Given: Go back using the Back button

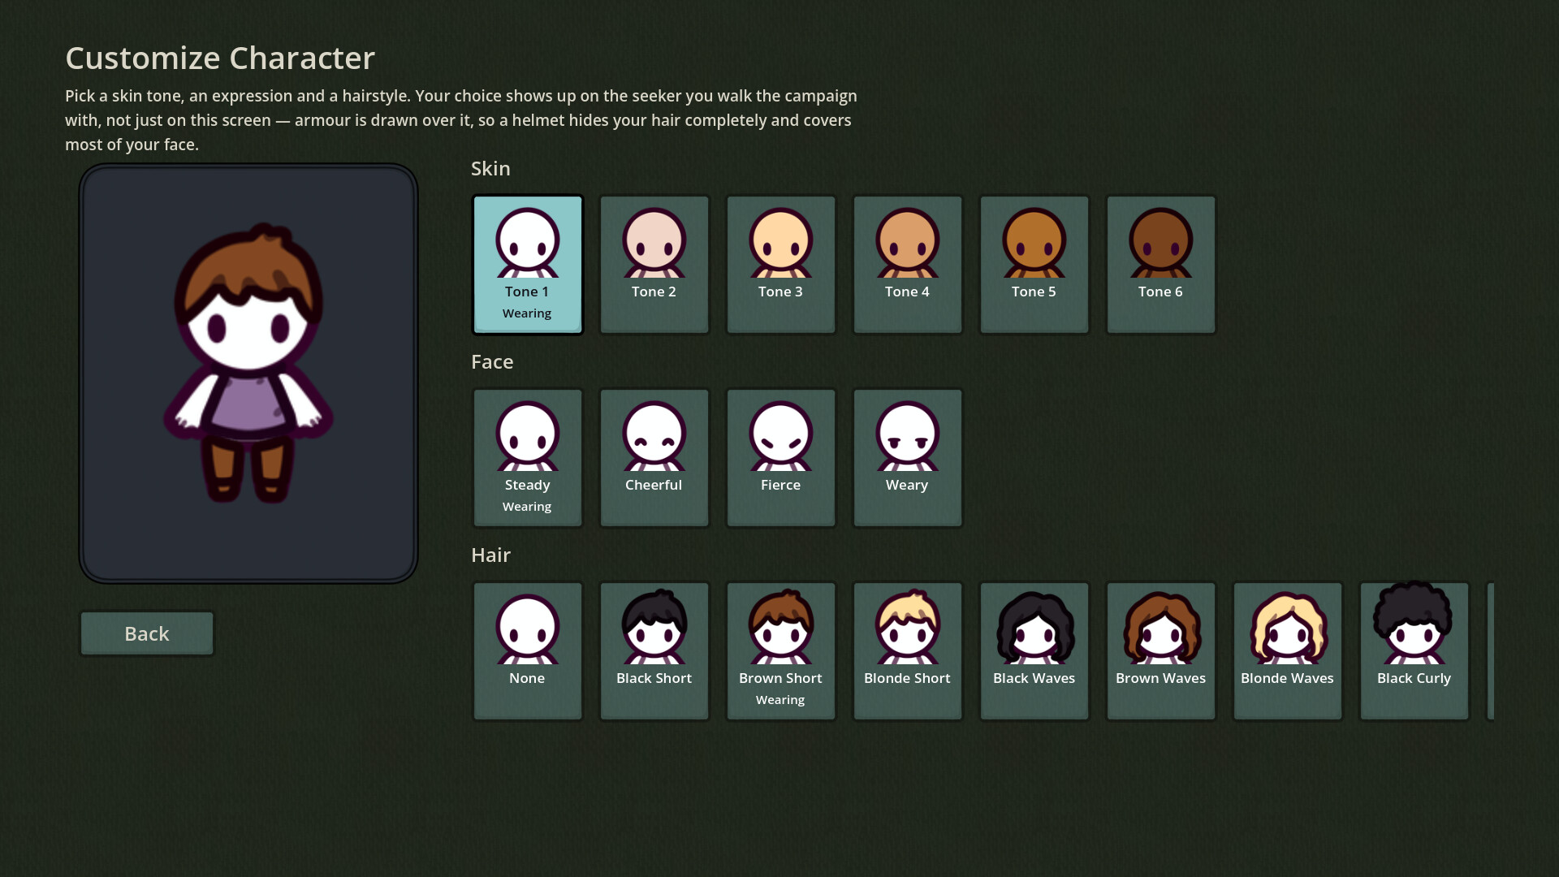Looking at the screenshot, I should point(147,633).
